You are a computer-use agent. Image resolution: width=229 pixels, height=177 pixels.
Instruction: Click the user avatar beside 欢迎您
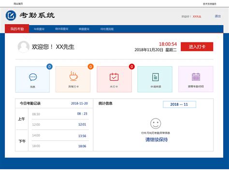[x=24, y=47]
